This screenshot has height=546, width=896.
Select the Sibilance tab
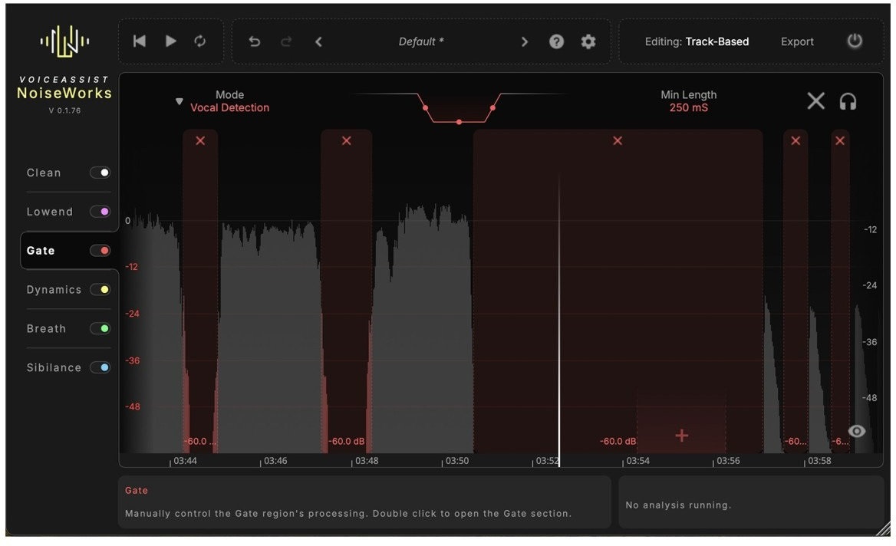click(54, 367)
